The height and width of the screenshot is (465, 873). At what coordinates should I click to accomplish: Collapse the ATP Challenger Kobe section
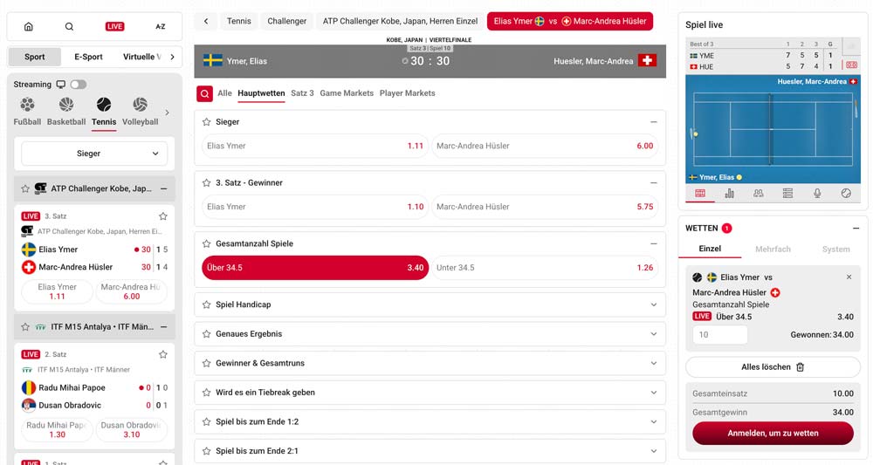click(164, 188)
